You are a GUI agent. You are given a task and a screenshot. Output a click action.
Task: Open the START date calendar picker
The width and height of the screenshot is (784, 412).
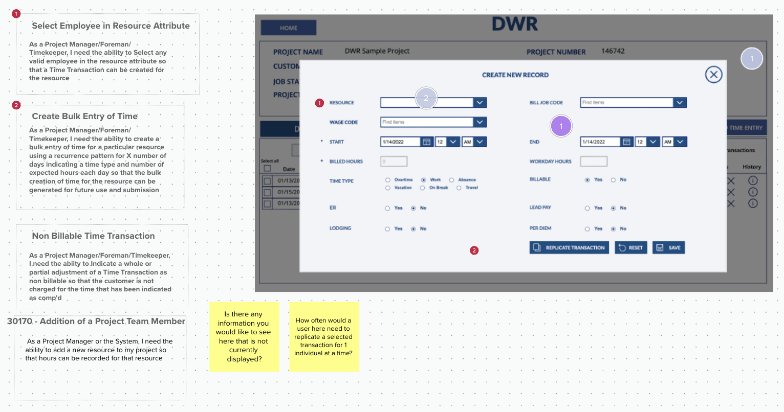click(427, 142)
